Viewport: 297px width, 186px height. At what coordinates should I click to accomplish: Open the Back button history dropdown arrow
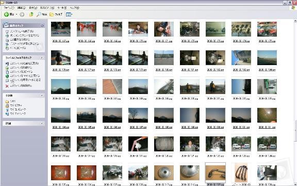16,14
